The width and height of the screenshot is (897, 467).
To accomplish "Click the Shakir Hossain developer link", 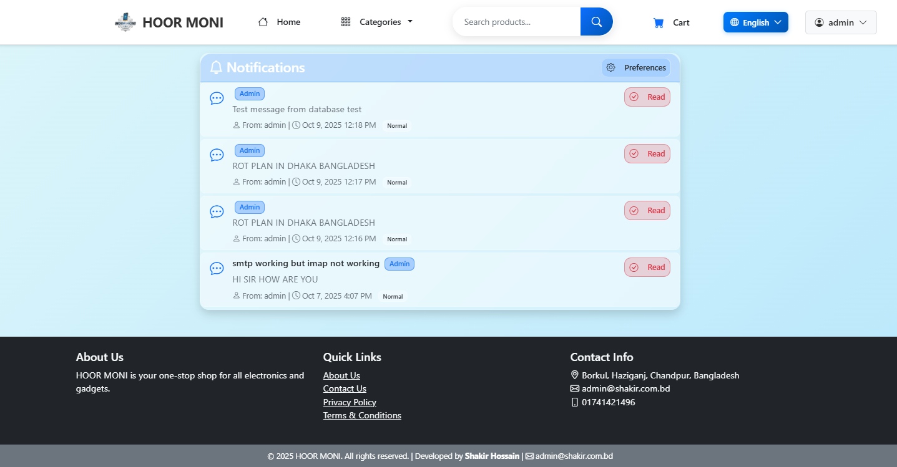I will pyautogui.click(x=492, y=456).
